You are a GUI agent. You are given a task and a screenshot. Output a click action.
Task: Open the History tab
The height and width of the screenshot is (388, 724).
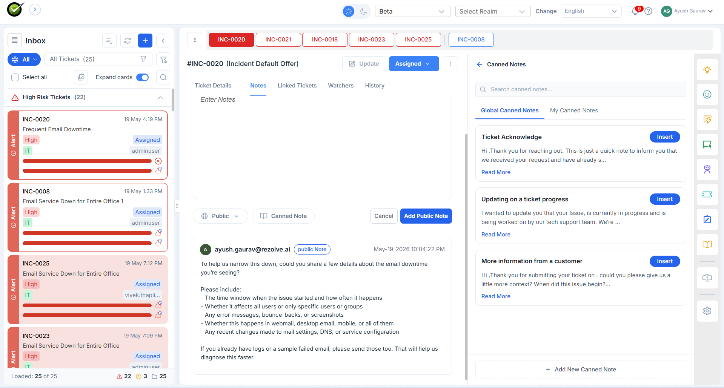click(375, 86)
